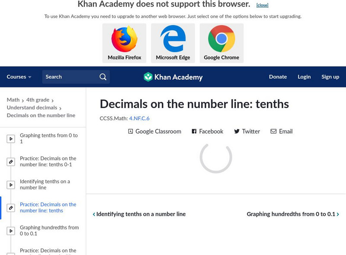Open the 4.NF.C.6 standard link

click(x=138, y=117)
